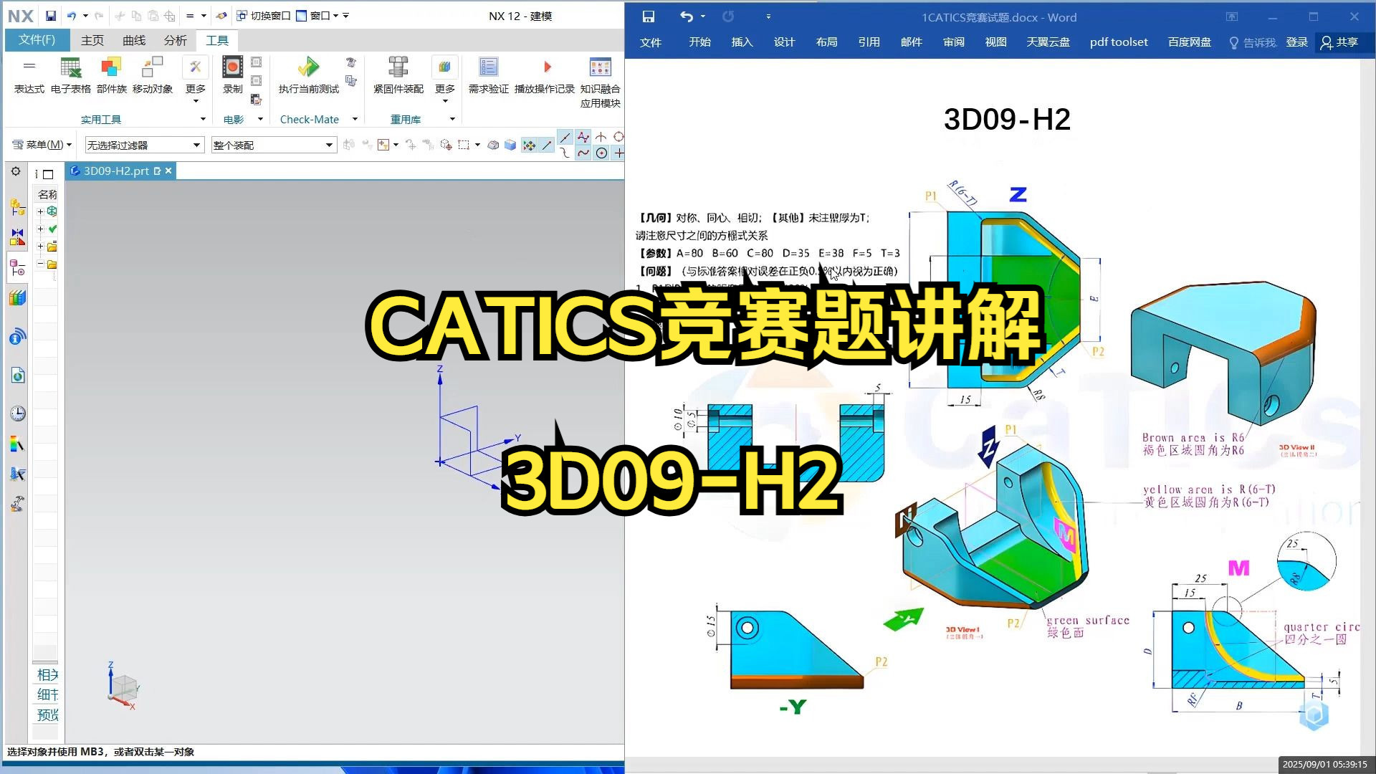This screenshot has width=1376, height=774.
Task: Open the 需求验证 requirements validation tool
Action: [489, 75]
